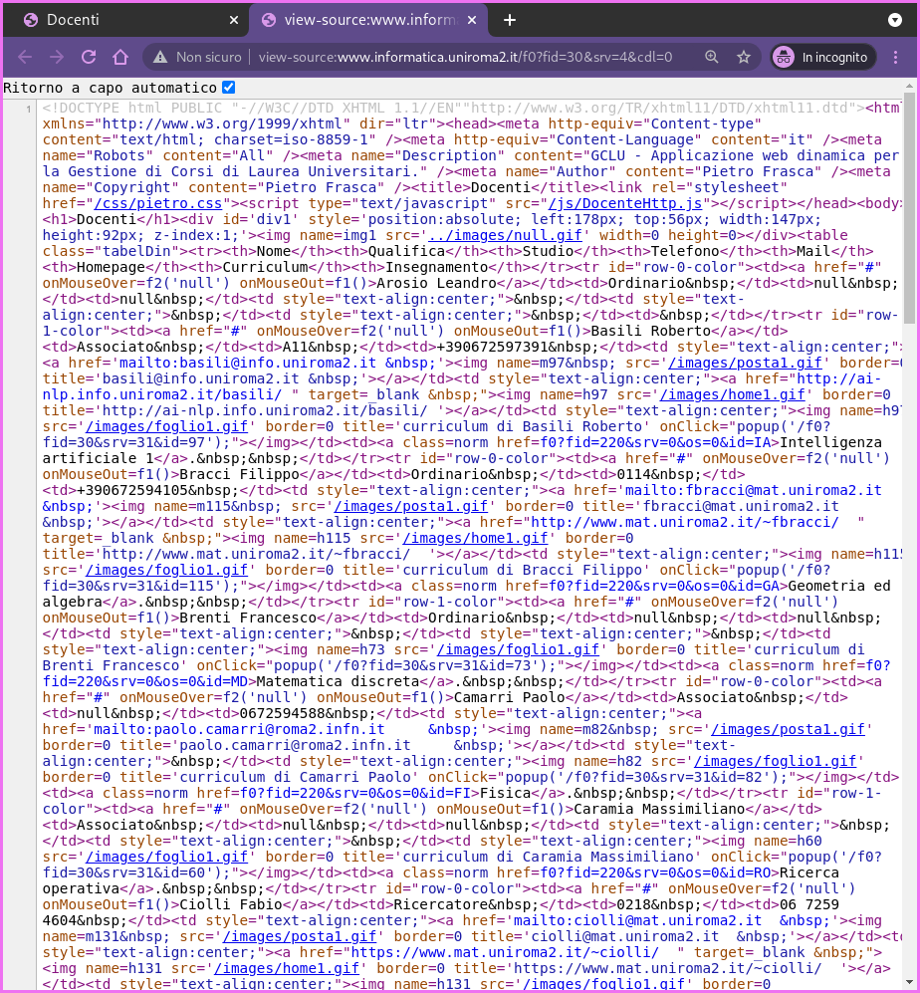Image resolution: width=920 pixels, height=993 pixels.
Task: Click the Non sicuro warning icon
Action: [160, 57]
